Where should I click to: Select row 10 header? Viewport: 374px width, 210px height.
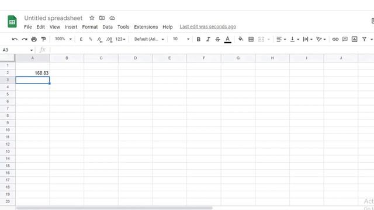point(8,130)
